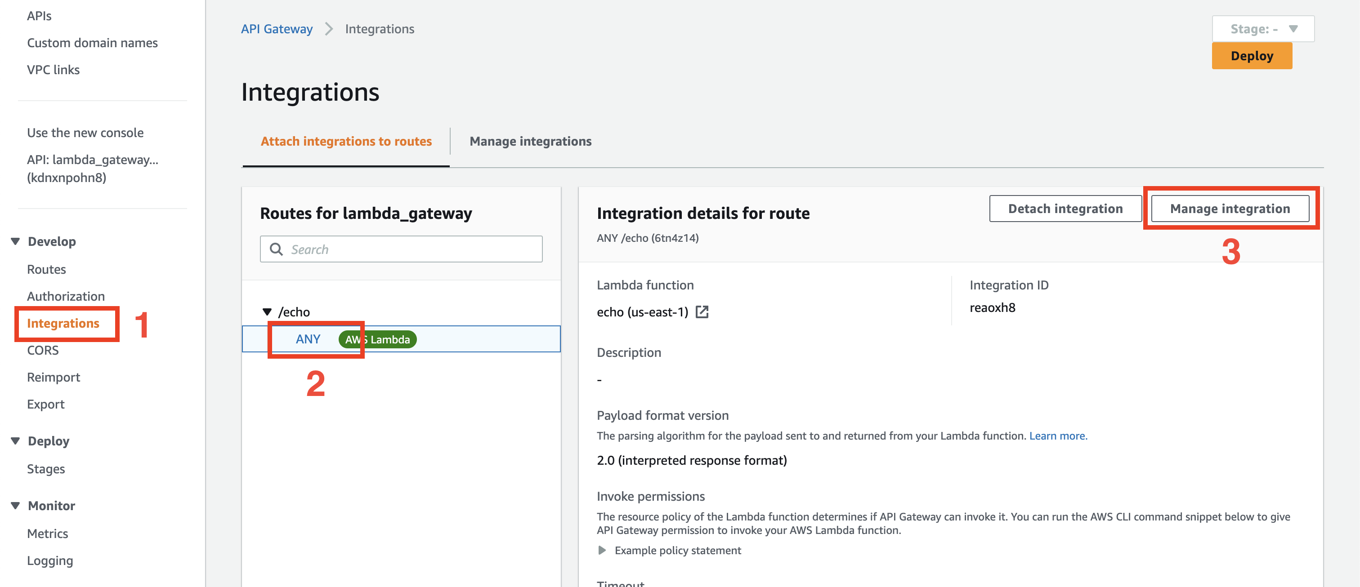Click the AWS Lambda badge on ANY route

(377, 339)
